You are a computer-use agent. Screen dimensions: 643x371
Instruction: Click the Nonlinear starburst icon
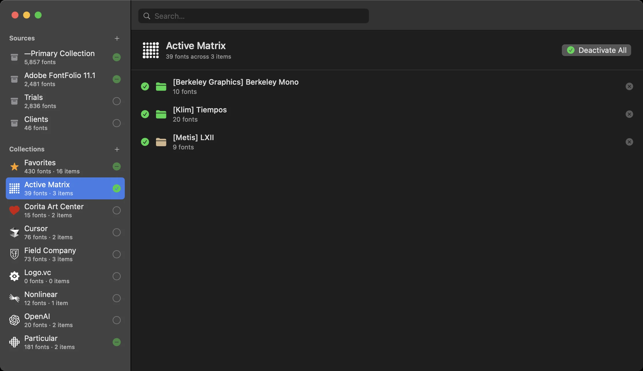[x=14, y=298]
